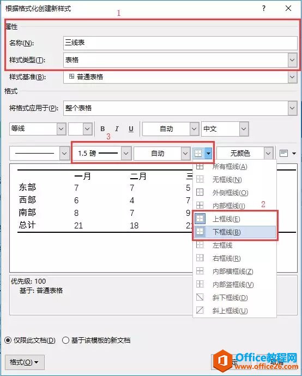This screenshot has width=302, height=376.
Task: Open font name dropdown showing 等线
Action: tap(61, 129)
